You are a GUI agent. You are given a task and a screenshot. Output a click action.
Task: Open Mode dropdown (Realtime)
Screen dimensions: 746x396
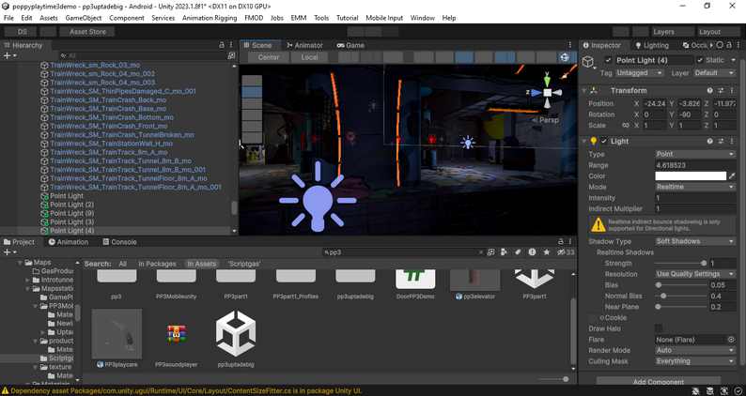695,187
